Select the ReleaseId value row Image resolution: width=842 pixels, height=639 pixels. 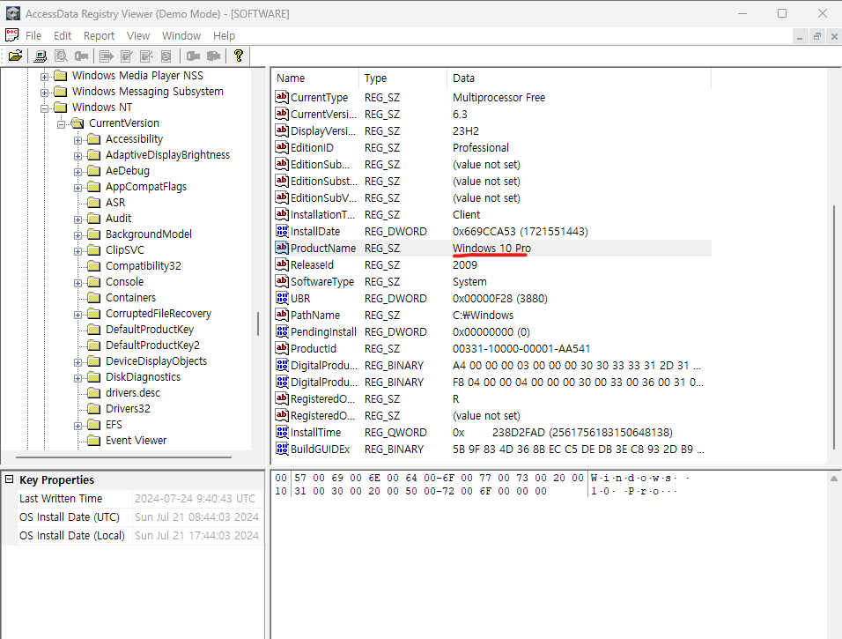[x=492, y=264]
